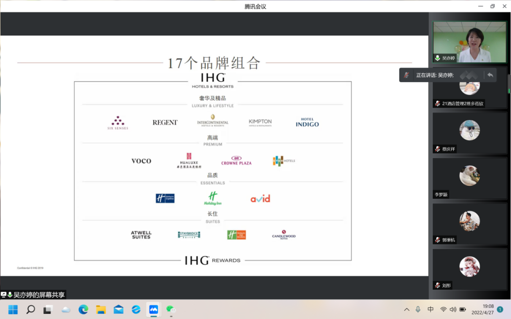Click Candlewood Suites logo on slide
The height and width of the screenshot is (319, 511).
click(283, 235)
